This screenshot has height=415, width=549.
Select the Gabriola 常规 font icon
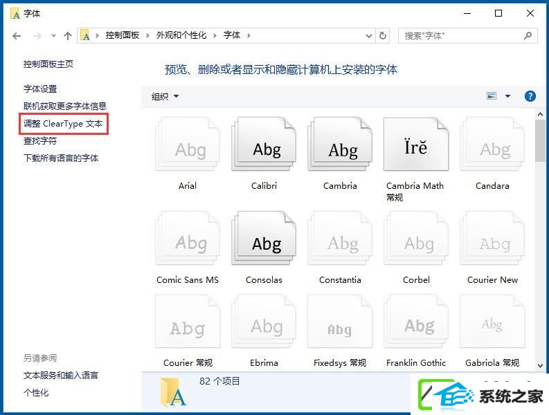(492, 321)
